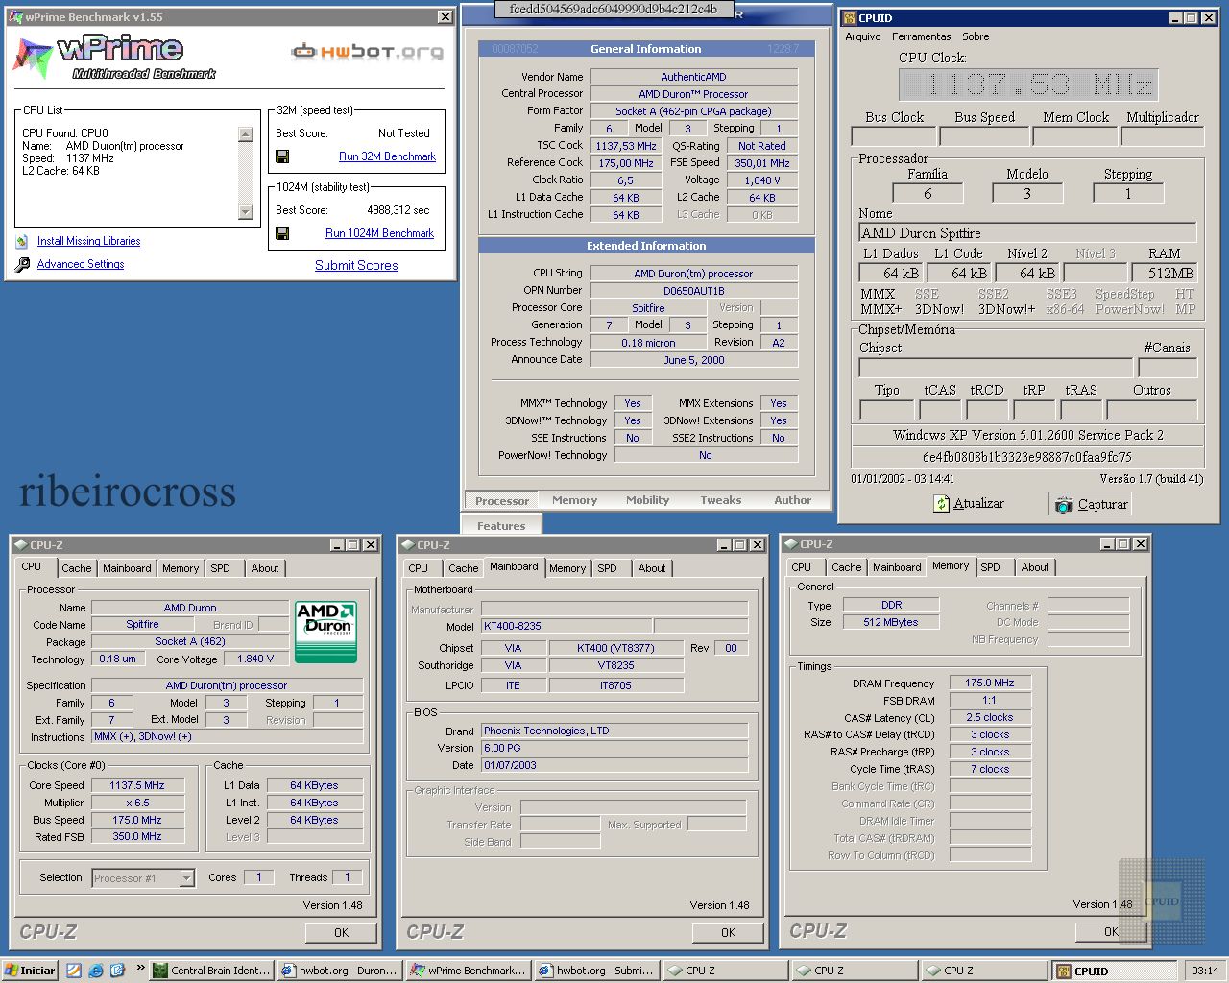
Task: Switch to hwbot.org - Duron taskbar item
Action: point(340,971)
